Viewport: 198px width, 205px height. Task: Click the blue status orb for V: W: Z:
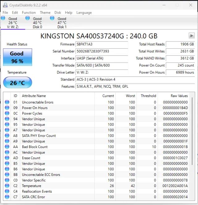3,18
